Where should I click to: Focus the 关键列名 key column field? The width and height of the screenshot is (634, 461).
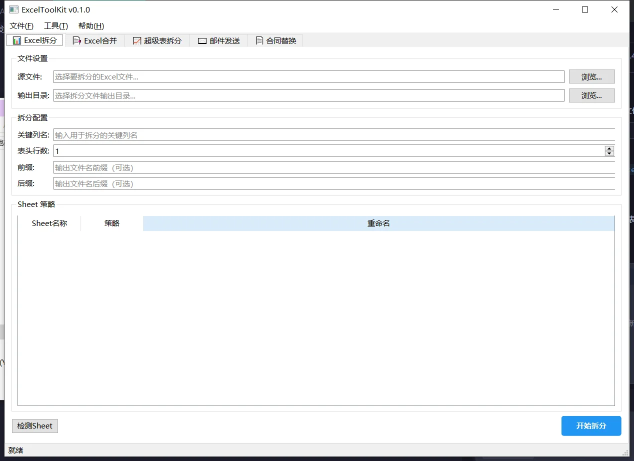point(334,135)
